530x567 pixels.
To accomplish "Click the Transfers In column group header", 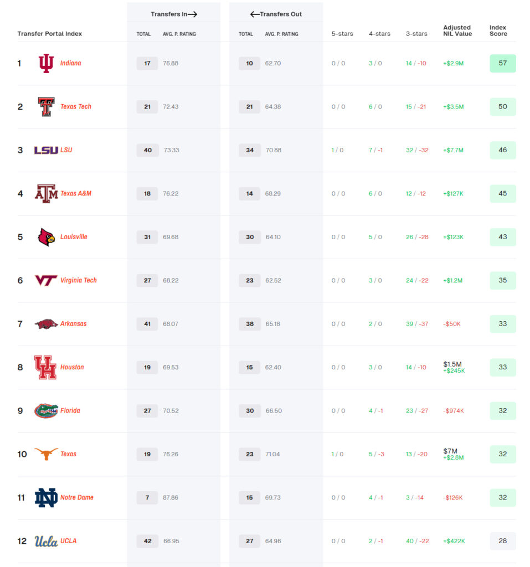I will pos(174,14).
